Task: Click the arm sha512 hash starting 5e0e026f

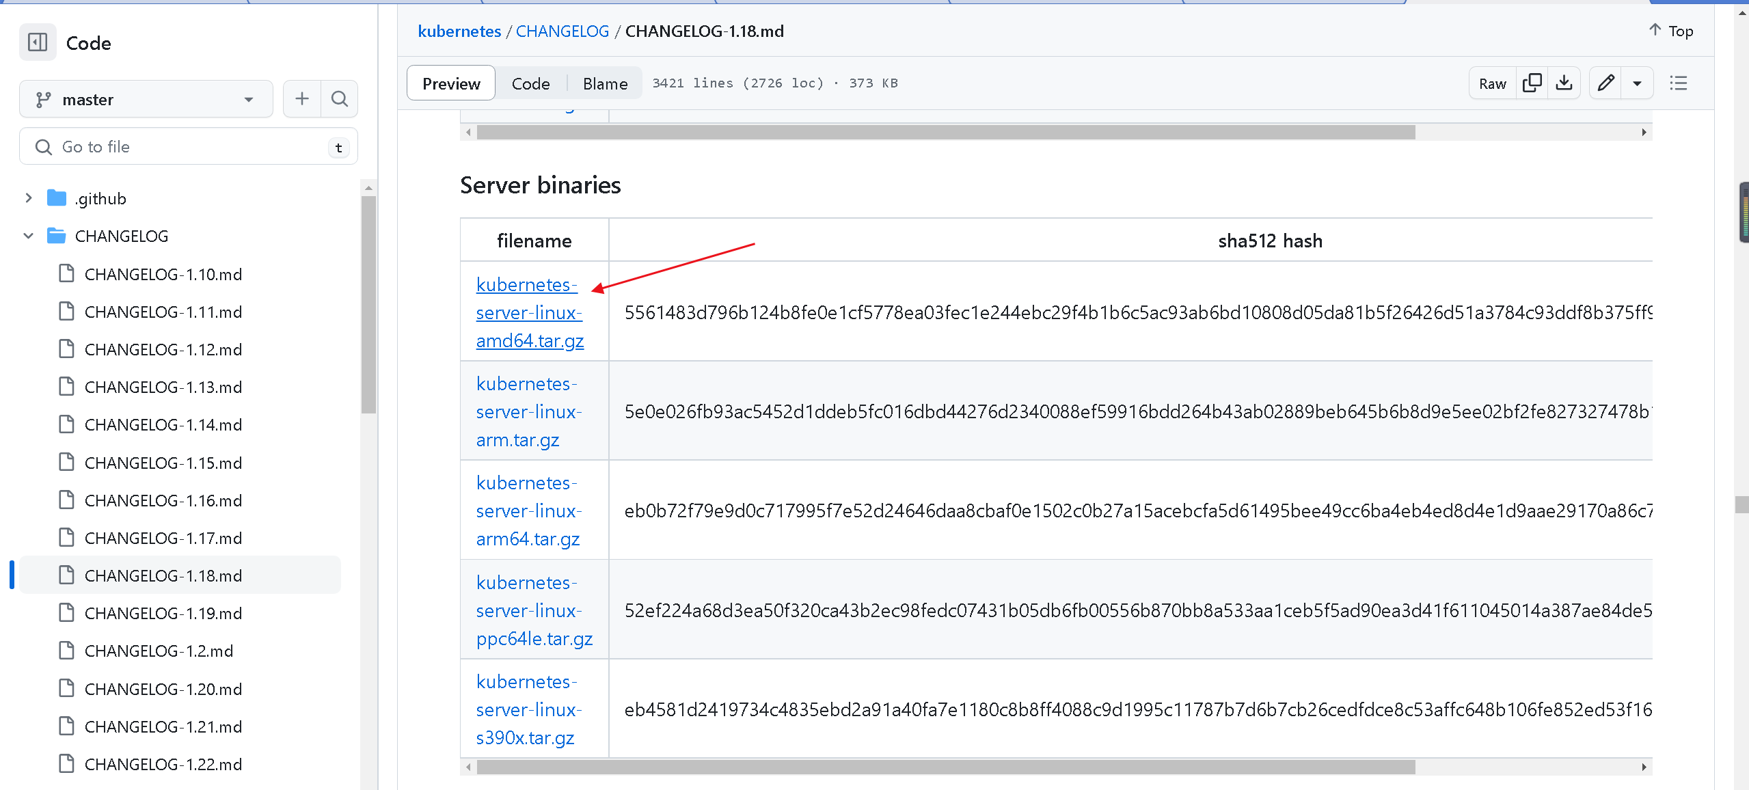Action: pos(1138,411)
